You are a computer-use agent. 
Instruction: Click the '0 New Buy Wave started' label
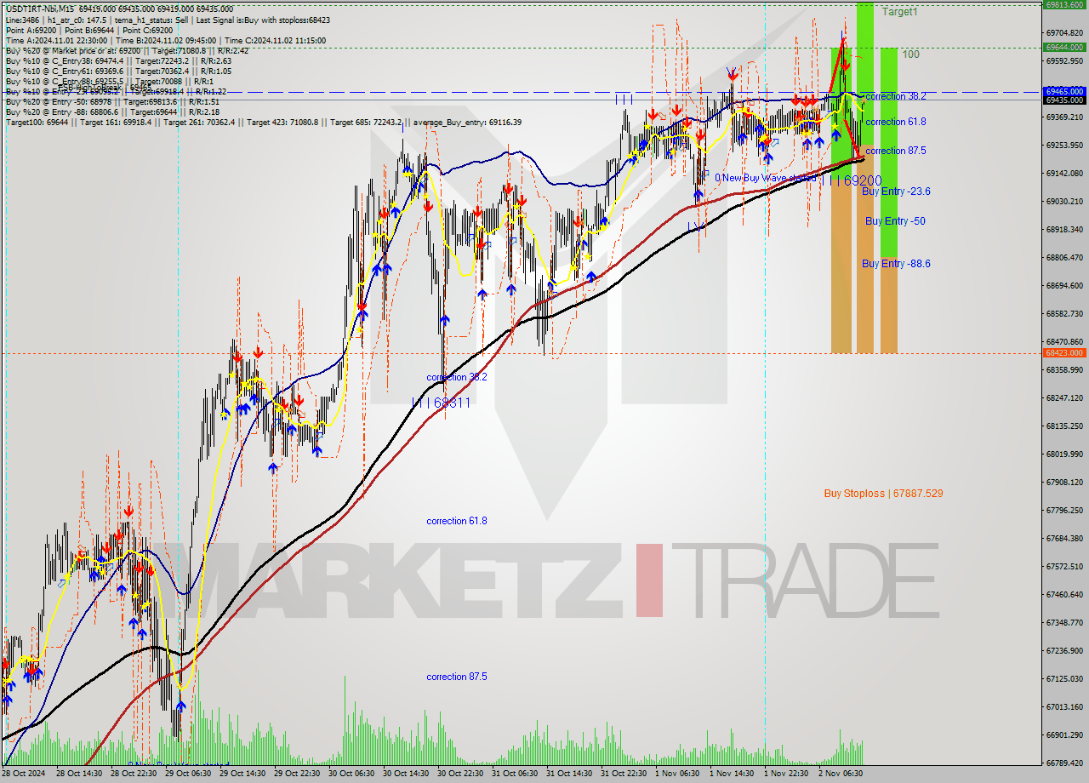coord(766,179)
